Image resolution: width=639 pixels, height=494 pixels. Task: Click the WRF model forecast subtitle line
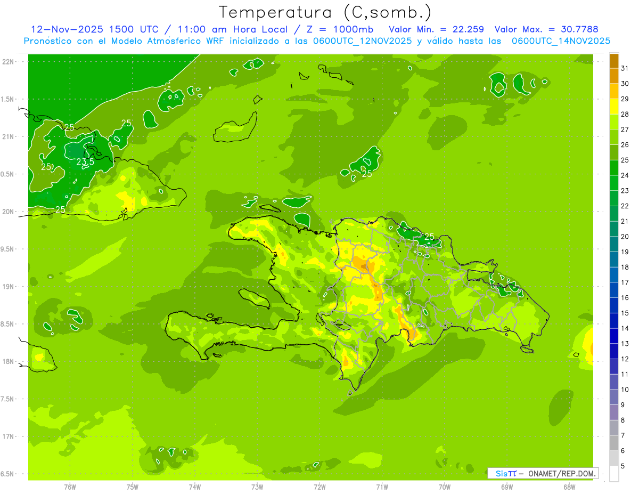(x=317, y=41)
